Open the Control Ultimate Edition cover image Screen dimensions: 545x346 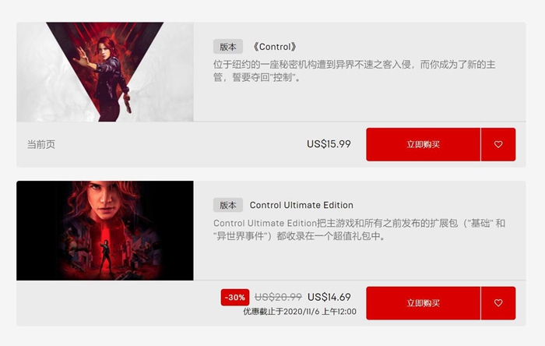click(x=105, y=231)
